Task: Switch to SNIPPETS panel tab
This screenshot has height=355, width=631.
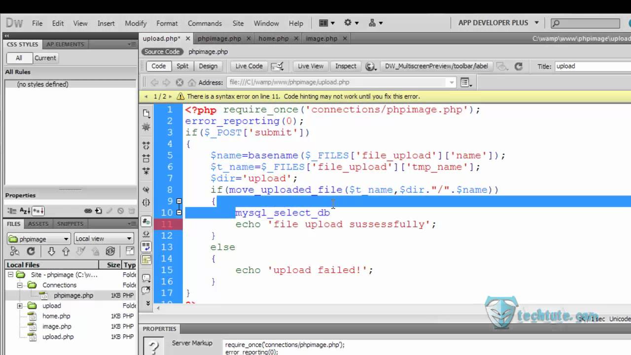Action: click(70, 224)
